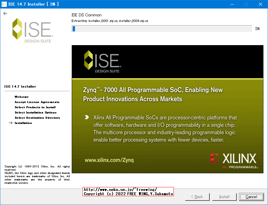The width and height of the screenshot is (268, 205).
Task: Click the 3% extraction progress bar
Action: click(162, 28)
